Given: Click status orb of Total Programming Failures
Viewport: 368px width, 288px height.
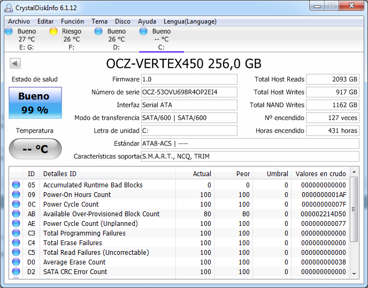Looking at the screenshot, I should (16, 233).
